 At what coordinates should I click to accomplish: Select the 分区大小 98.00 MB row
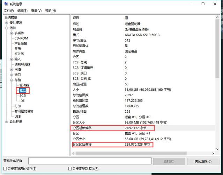tap(143, 122)
